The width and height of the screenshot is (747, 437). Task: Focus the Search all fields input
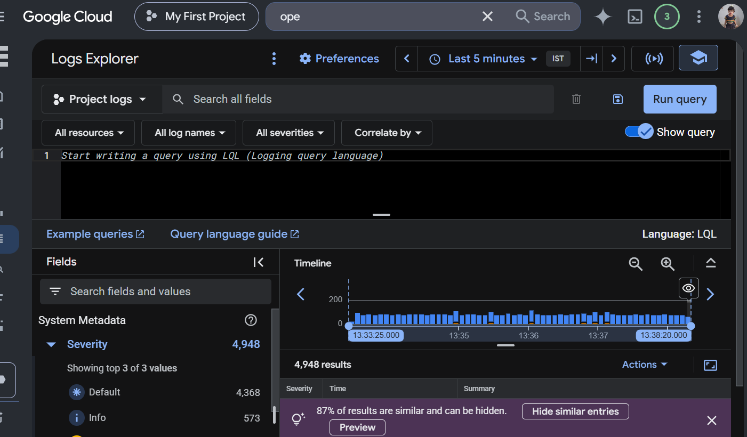pyautogui.click(x=358, y=99)
